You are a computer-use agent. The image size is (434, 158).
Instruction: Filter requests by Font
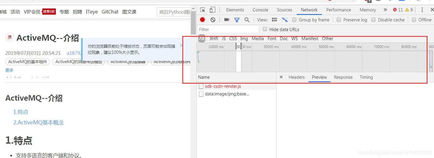click(x=272, y=39)
